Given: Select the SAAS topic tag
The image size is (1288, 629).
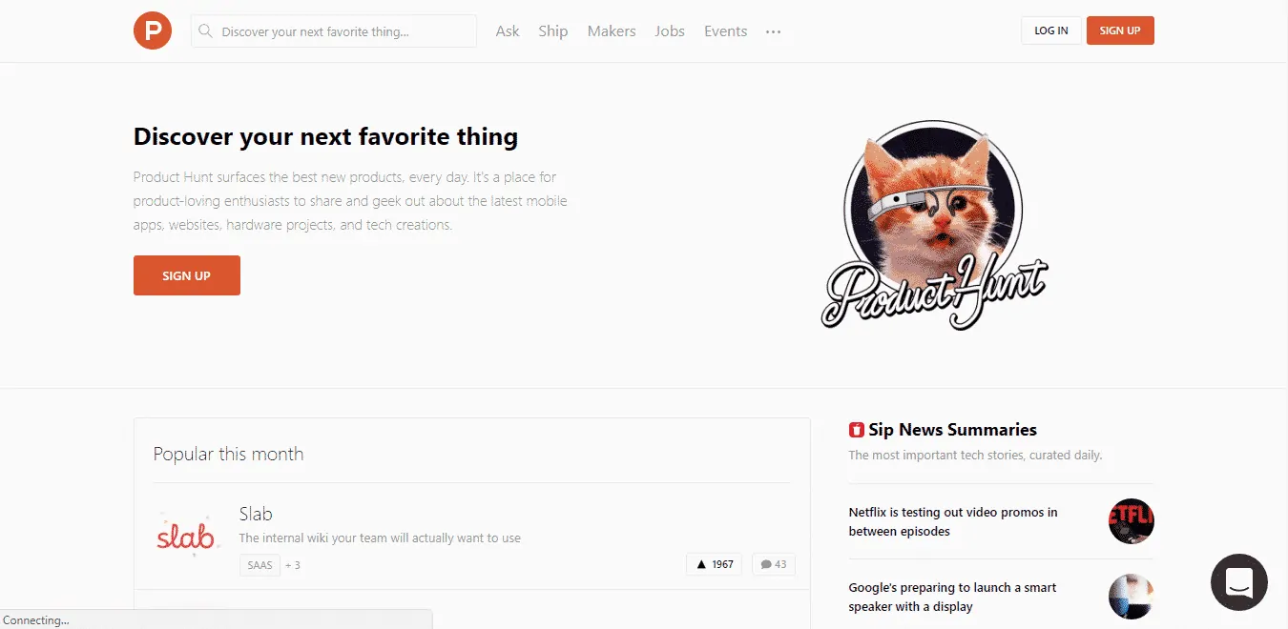Looking at the screenshot, I should coord(260,565).
